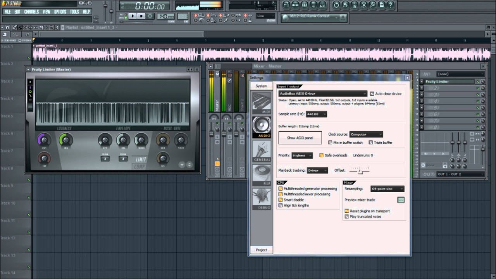Viewport: 496px width, 279px height.
Task: Switch to the Project tab in Settings
Action: pyautogui.click(x=261, y=250)
